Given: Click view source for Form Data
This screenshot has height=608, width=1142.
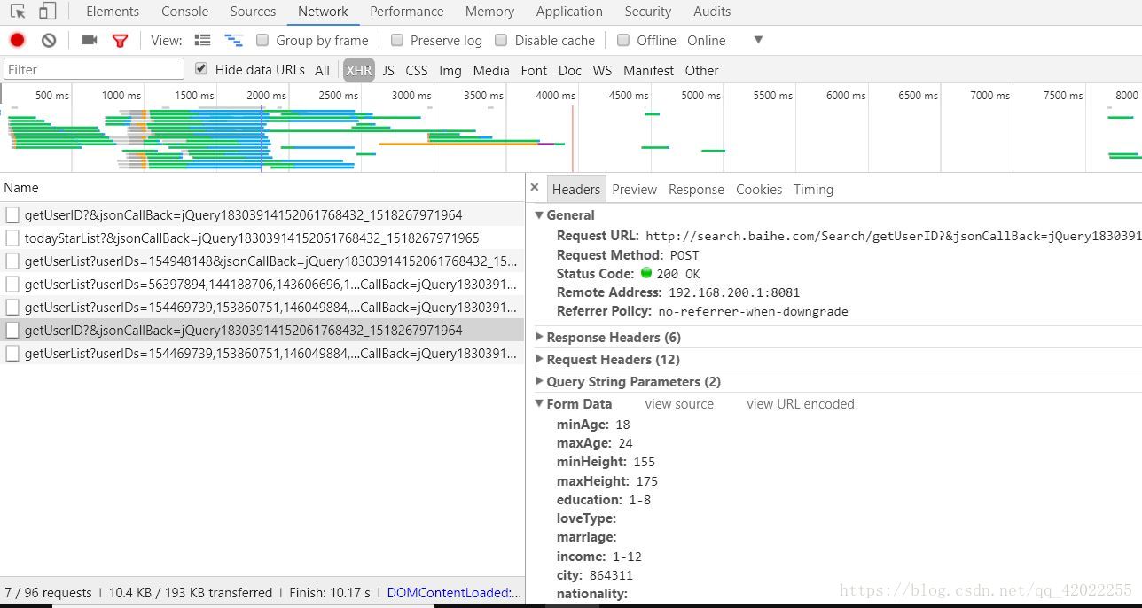Looking at the screenshot, I should (x=679, y=404).
